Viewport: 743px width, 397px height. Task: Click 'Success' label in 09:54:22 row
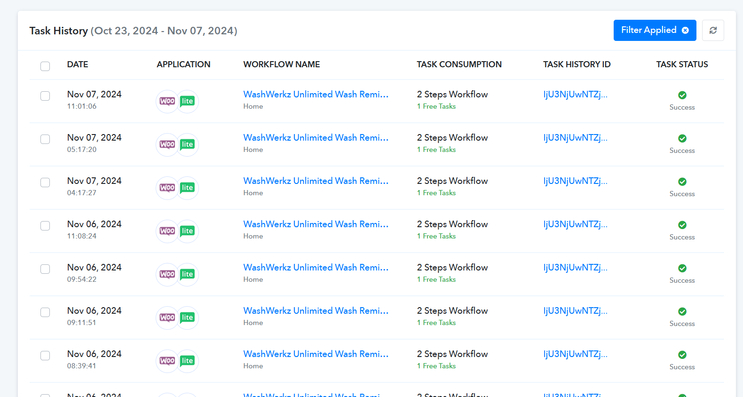682,280
